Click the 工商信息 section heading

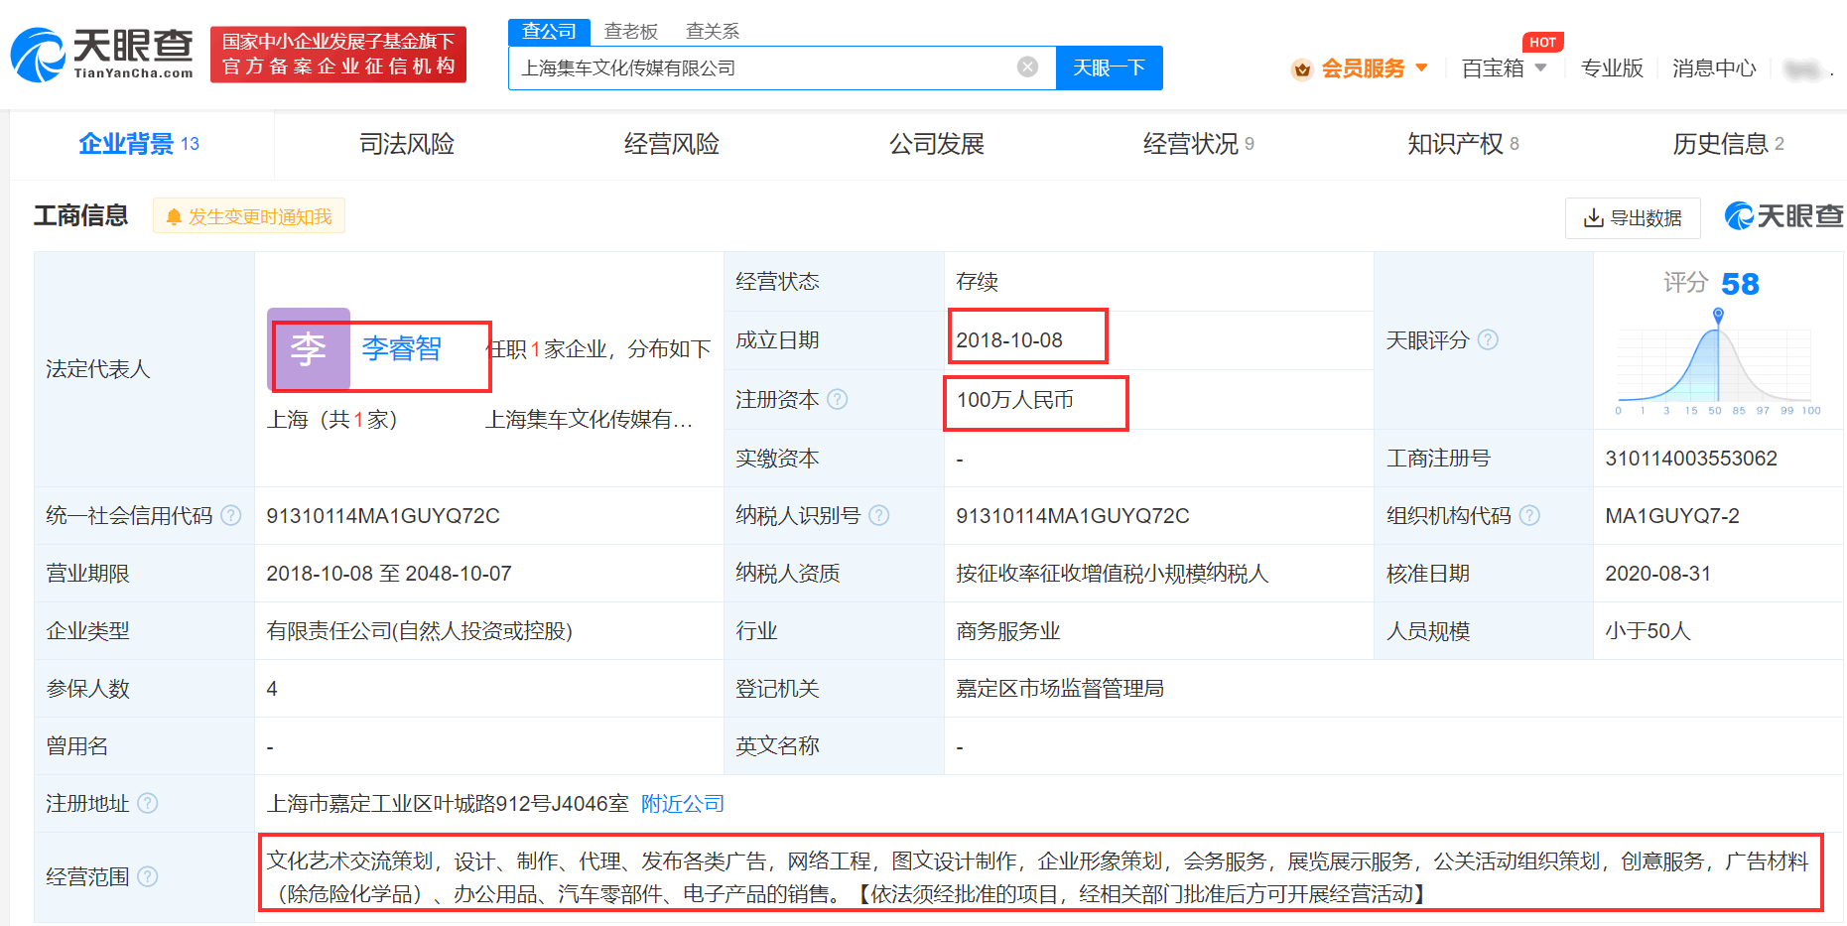pyautogui.click(x=81, y=215)
